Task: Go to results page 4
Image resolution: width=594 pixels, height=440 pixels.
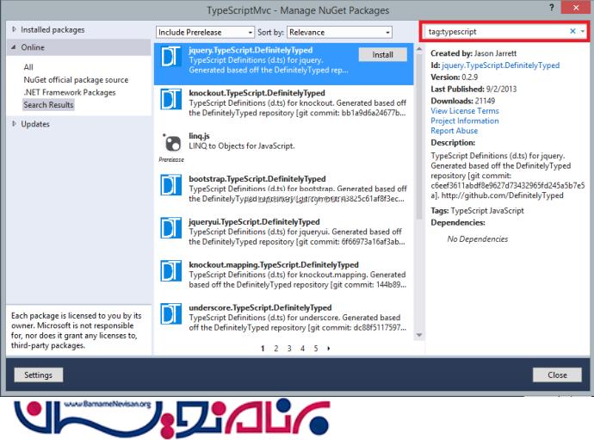Action: (x=302, y=348)
